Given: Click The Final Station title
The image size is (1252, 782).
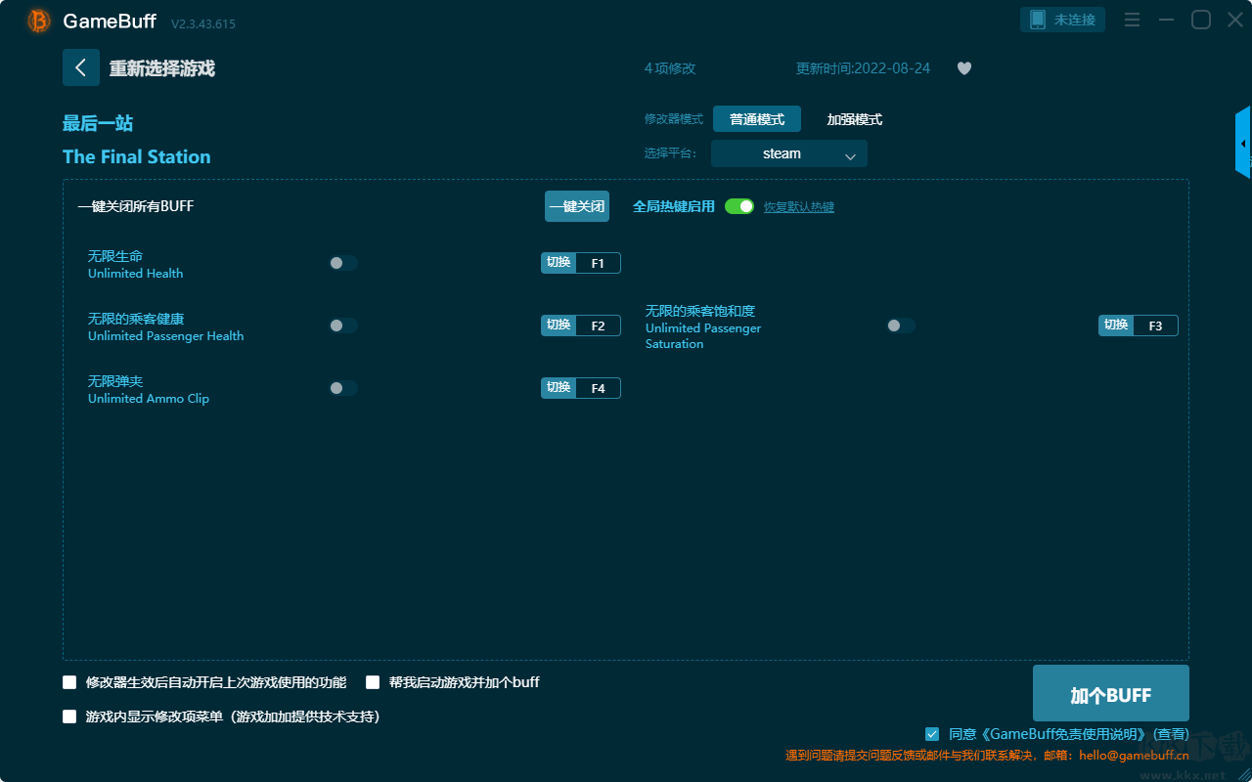Looking at the screenshot, I should tap(137, 157).
